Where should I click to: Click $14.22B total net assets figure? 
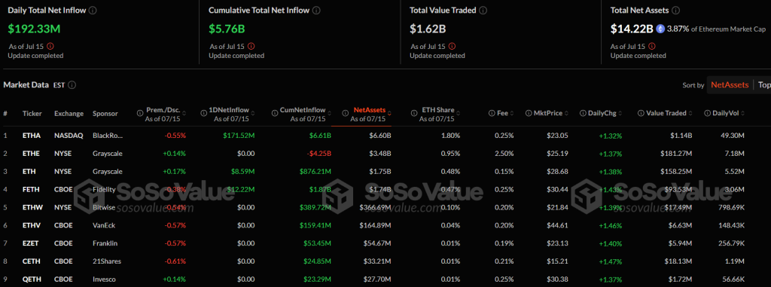(632, 29)
